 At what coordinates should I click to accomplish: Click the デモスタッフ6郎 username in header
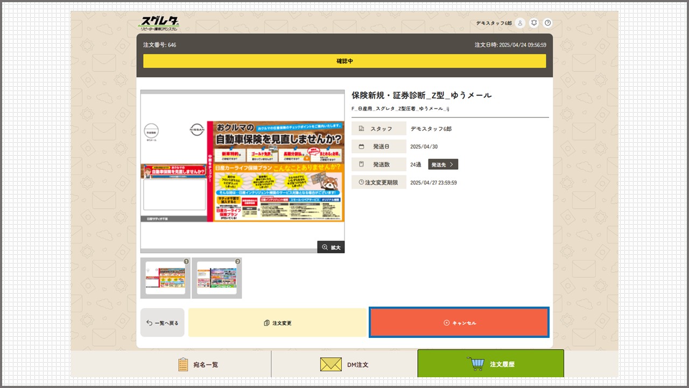pyautogui.click(x=494, y=23)
